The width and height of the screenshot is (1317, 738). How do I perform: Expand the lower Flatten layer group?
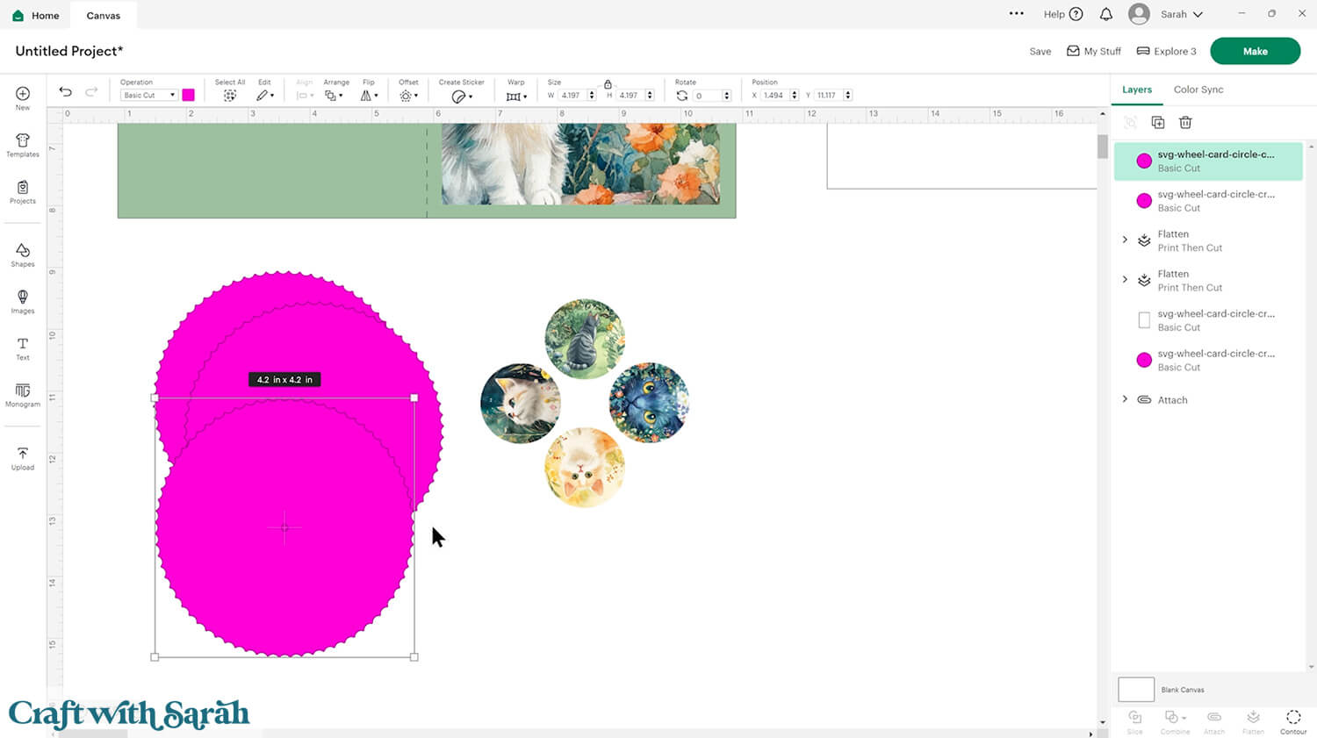[1125, 279]
